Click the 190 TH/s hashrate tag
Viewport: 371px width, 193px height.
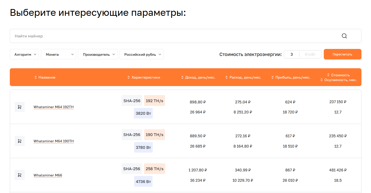[154, 135]
